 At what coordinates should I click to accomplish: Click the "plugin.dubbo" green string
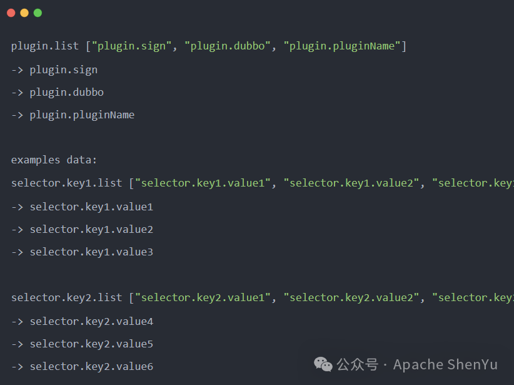(x=228, y=46)
